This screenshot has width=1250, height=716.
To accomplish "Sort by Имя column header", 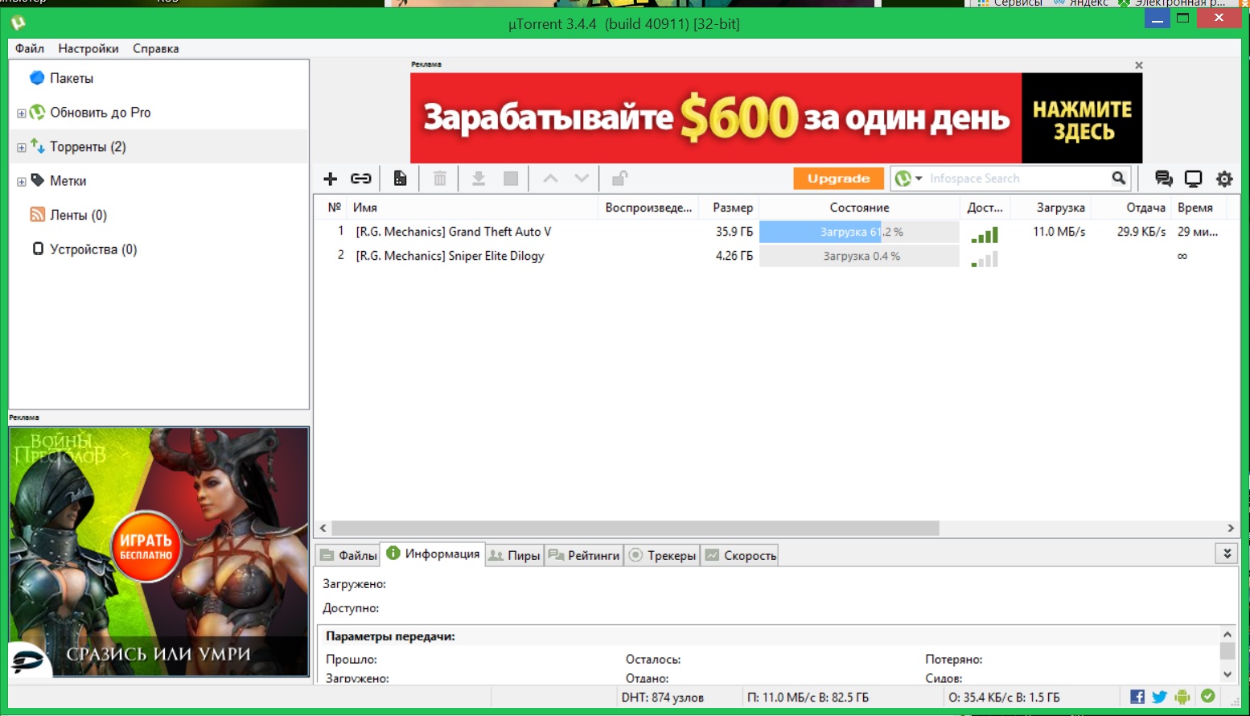I will click(x=364, y=208).
